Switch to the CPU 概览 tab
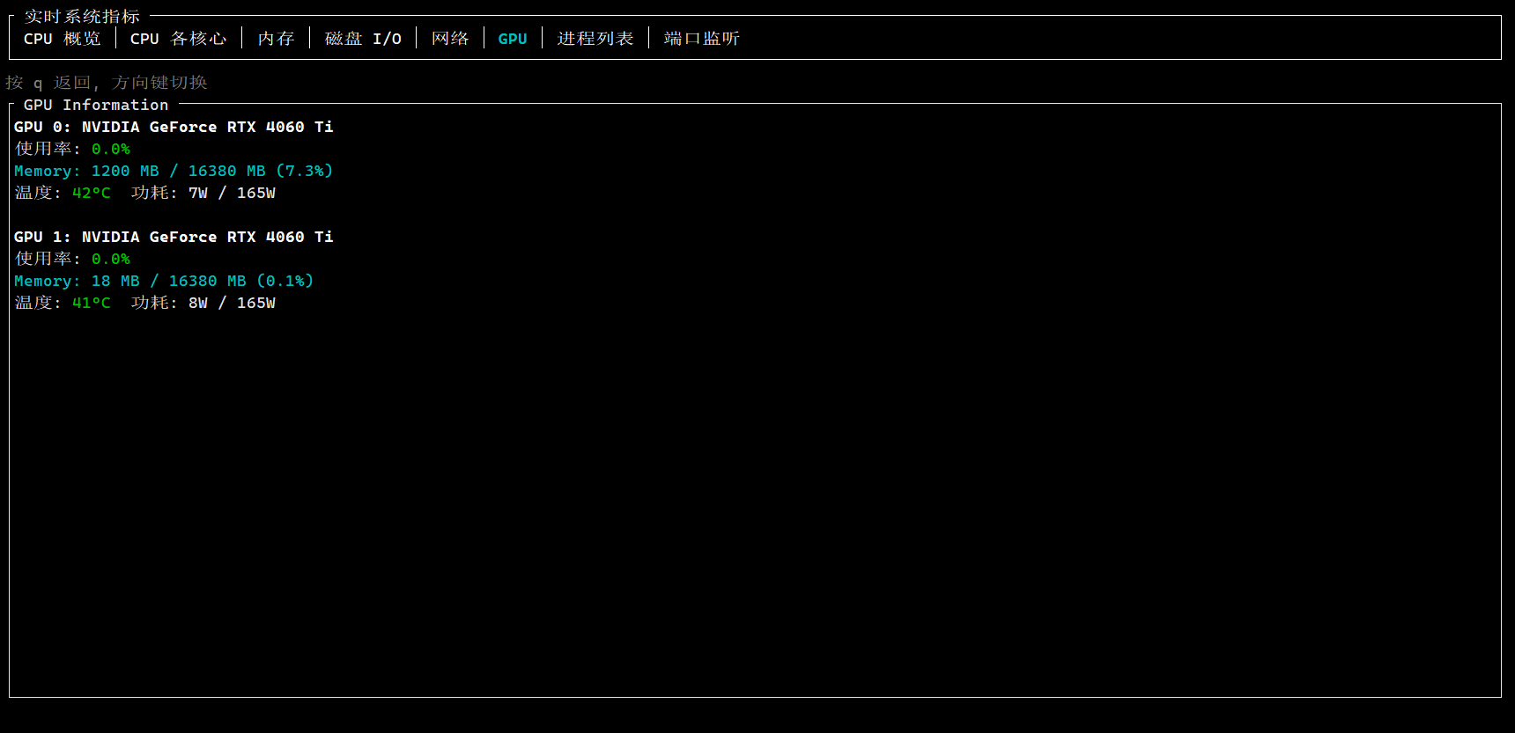Image resolution: width=1515 pixels, height=733 pixels. click(x=62, y=39)
